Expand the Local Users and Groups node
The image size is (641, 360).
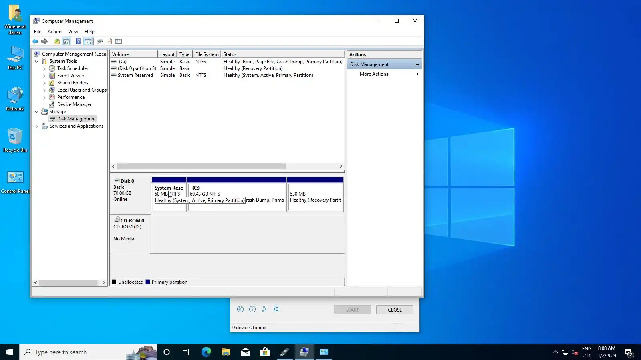point(44,90)
